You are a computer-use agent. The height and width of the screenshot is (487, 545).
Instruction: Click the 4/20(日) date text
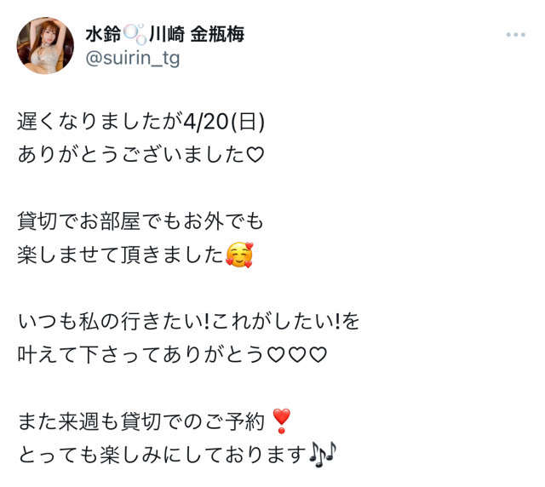[224, 122]
